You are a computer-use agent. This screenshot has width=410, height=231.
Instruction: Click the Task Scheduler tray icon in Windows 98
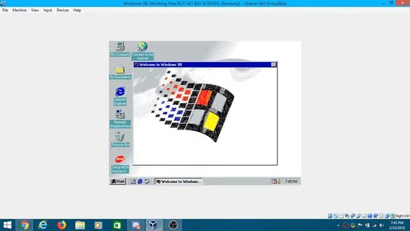coord(274,181)
